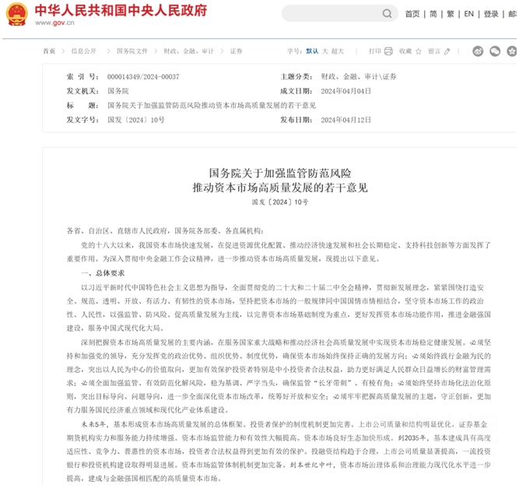Click the printer icon
519x488 pixels.
[x=388, y=51]
